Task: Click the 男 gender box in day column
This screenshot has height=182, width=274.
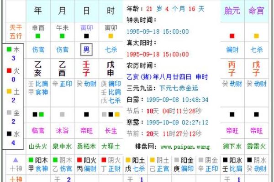Action: tap(86, 50)
